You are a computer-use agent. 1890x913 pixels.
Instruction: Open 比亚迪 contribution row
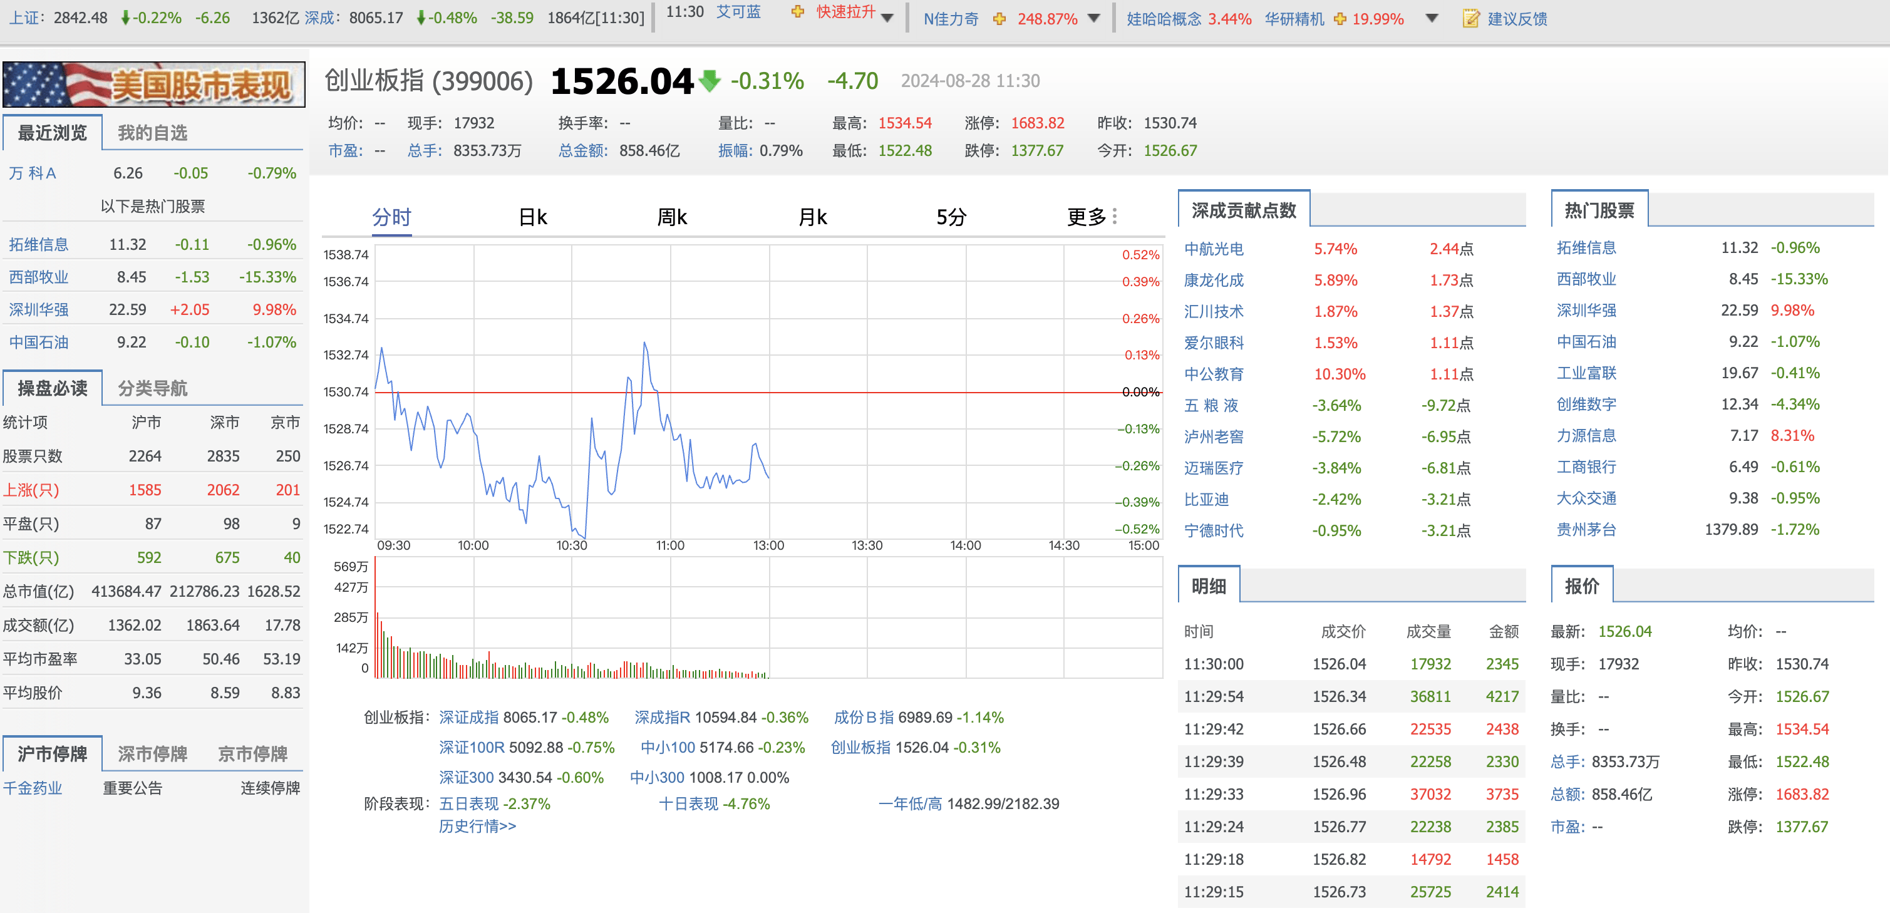(x=1206, y=499)
